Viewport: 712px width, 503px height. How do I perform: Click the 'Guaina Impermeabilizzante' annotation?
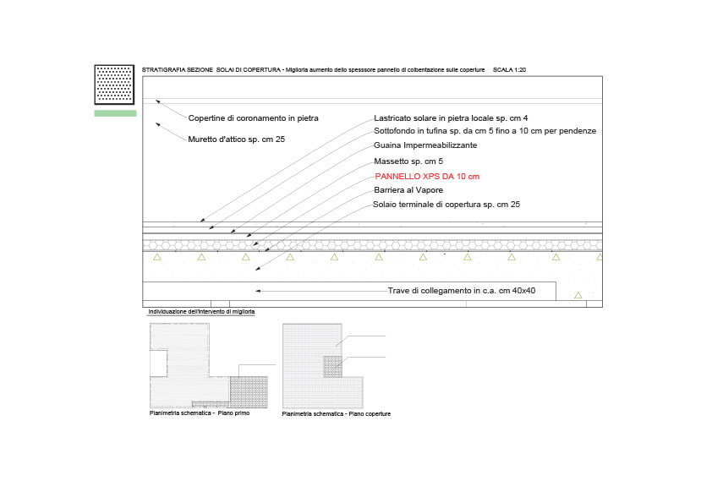point(425,145)
